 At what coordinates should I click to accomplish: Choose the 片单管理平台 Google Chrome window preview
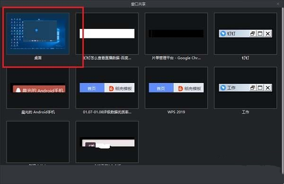point(176,34)
